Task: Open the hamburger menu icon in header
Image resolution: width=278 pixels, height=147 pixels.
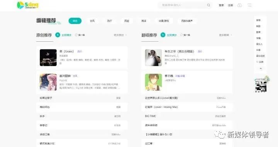Action: click(x=250, y=5)
